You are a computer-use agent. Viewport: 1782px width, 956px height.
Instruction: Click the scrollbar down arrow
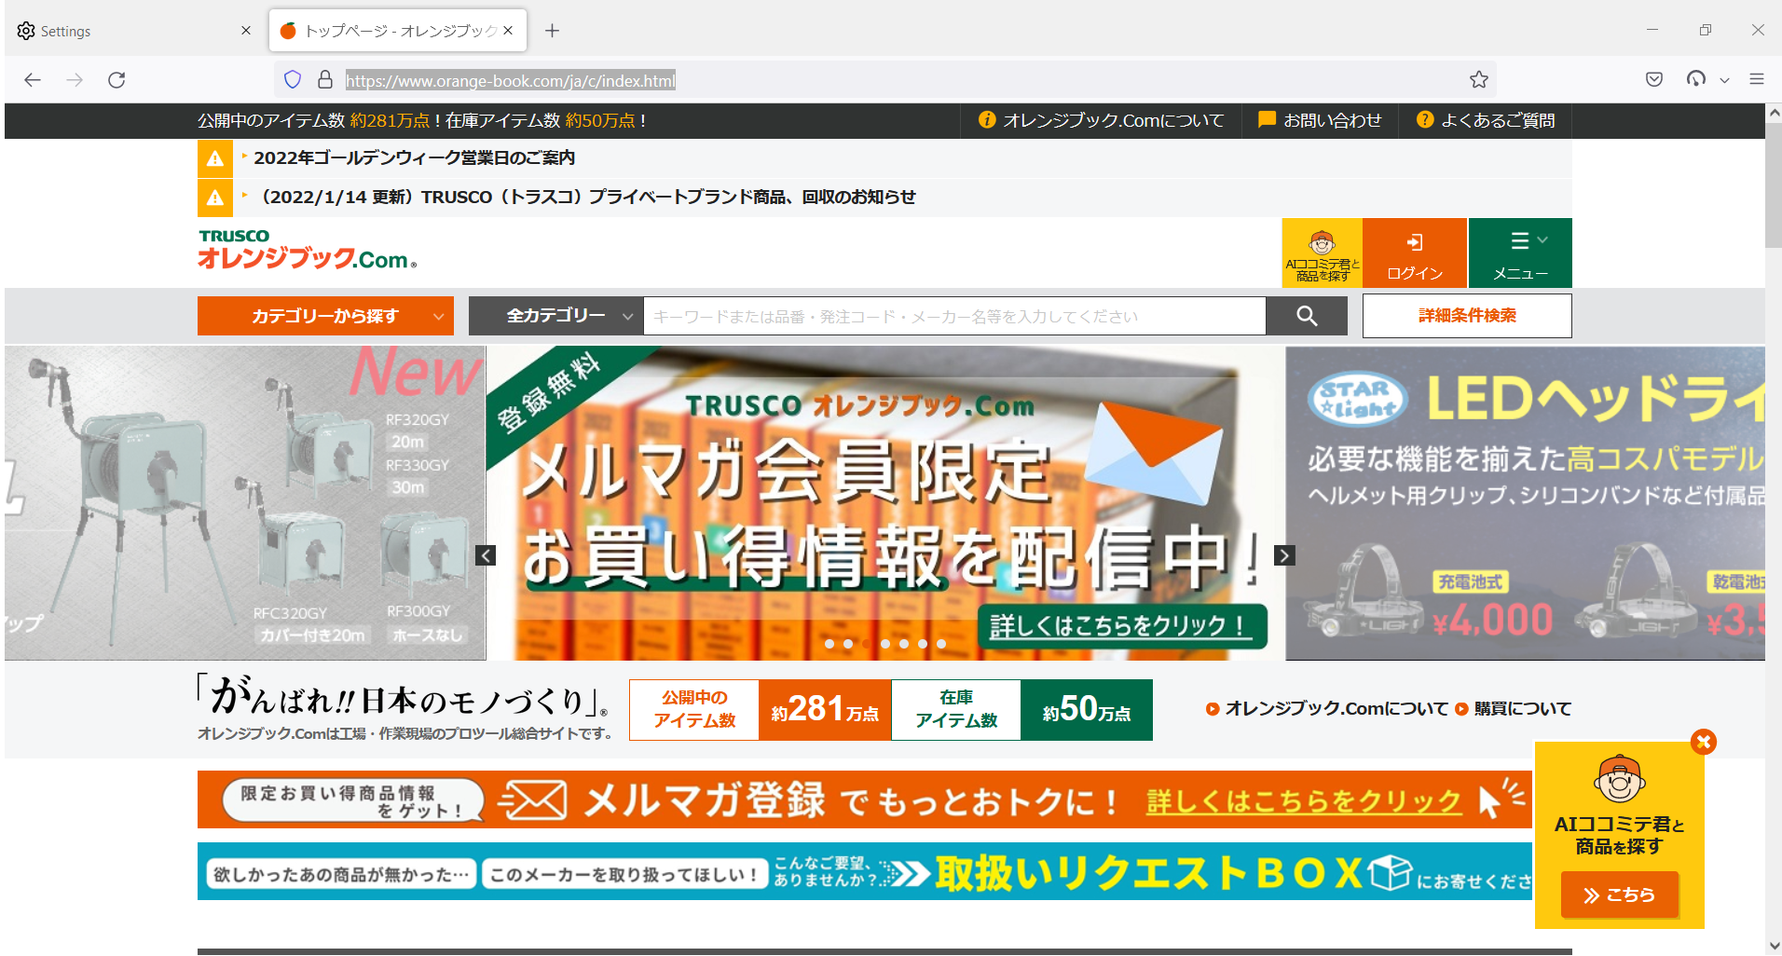point(1774,946)
